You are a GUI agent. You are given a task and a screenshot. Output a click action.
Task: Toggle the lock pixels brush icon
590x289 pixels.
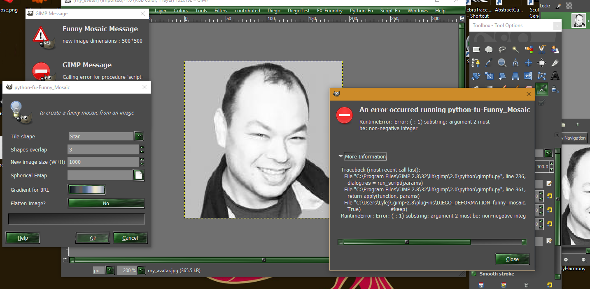tap(558, 5)
